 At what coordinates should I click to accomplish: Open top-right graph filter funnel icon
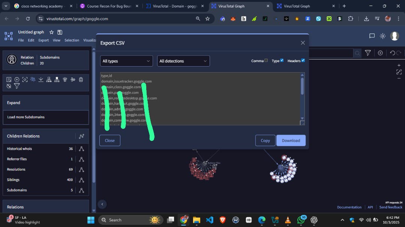tap(368, 53)
